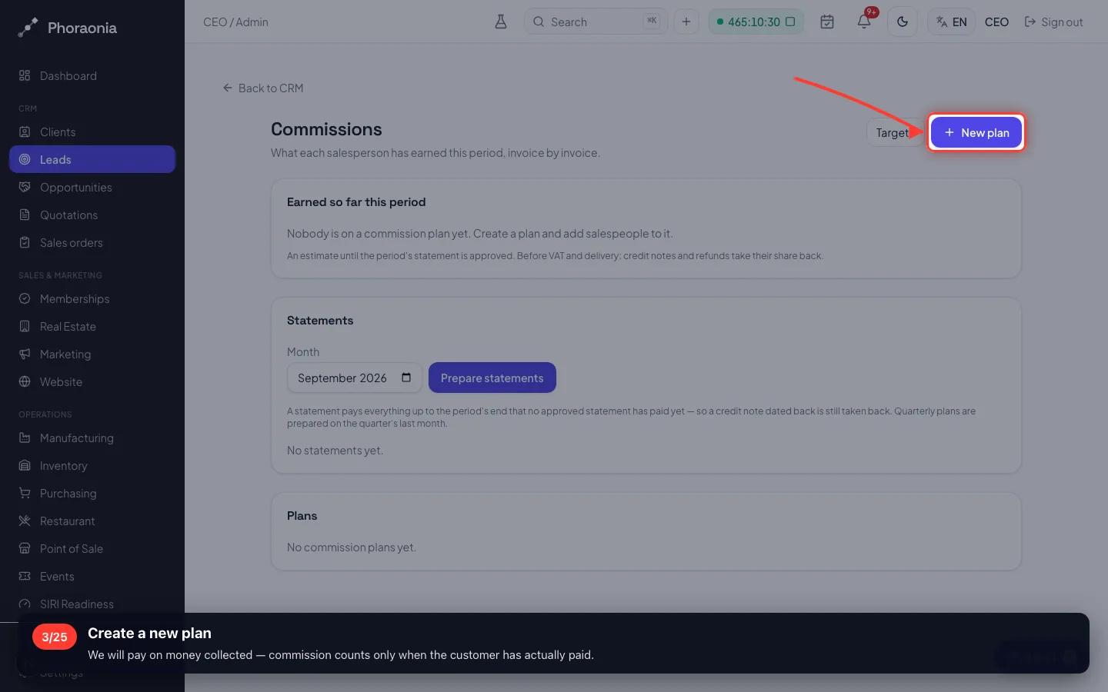
Task: Open Dashboard from sidebar
Action: [x=92, y=76]
